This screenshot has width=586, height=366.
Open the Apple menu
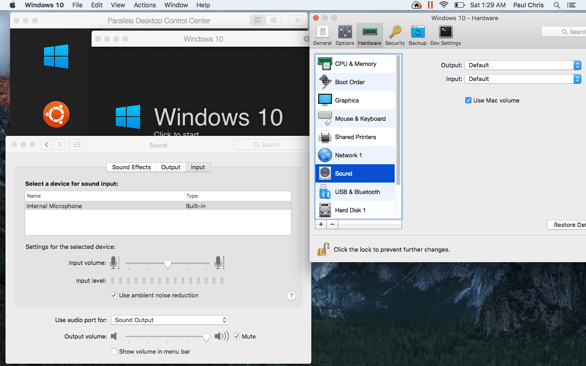point(12,5)
